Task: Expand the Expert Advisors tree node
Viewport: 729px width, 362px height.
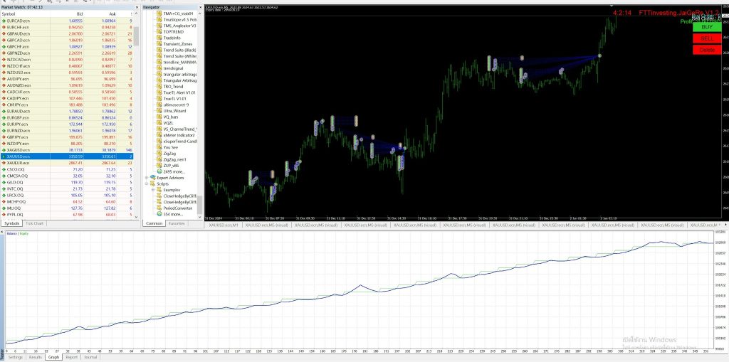Action: tap(146, 177)
